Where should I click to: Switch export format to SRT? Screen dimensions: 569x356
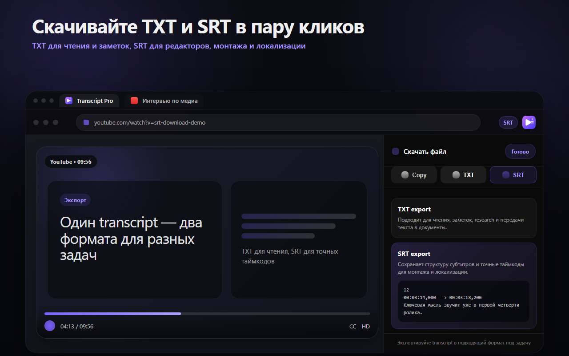[x=513, y=174]
